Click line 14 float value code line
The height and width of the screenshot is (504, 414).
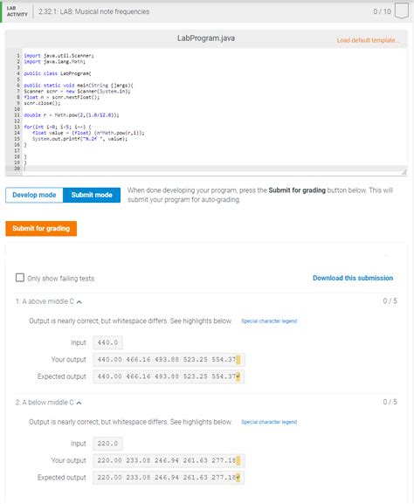88,133
